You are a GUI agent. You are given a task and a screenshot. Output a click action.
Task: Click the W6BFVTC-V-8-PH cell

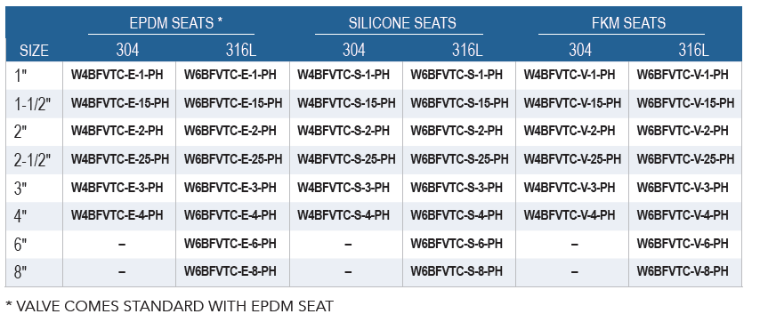pos(683,271)
